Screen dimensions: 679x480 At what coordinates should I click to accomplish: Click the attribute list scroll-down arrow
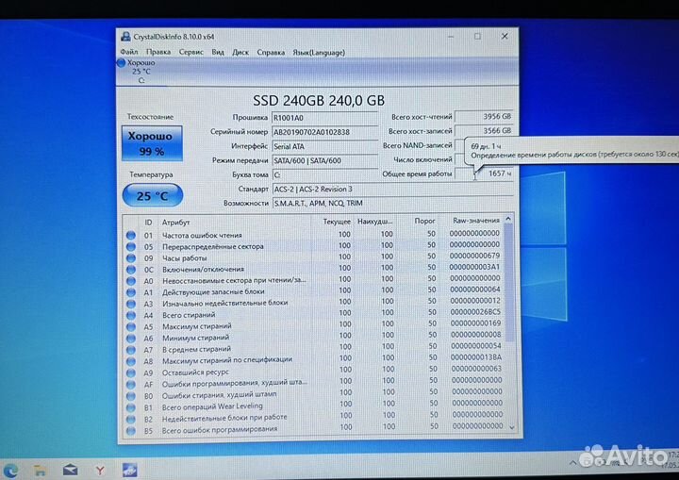512,427
